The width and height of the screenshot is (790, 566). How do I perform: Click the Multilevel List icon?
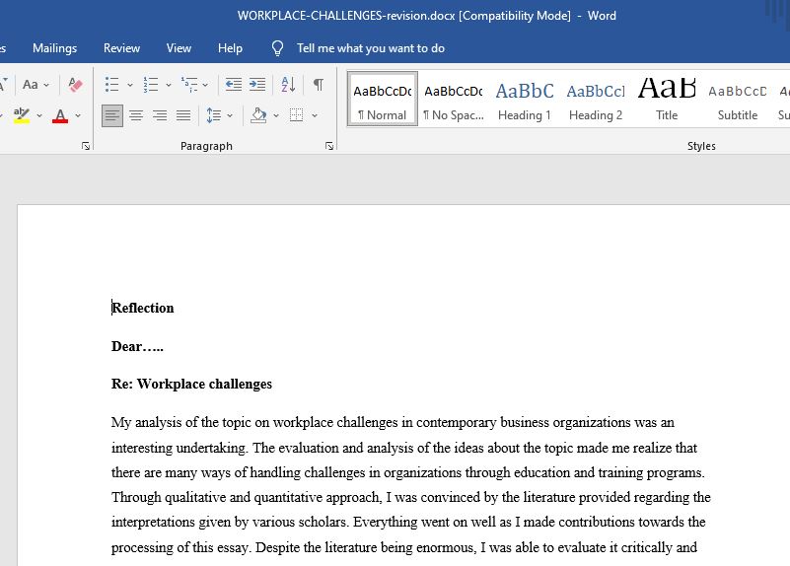pos(189,85)
